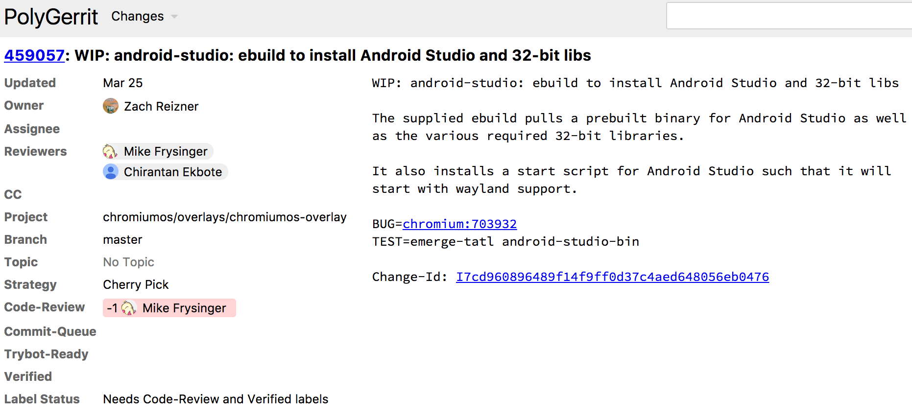
Task: Click the Mike Frysinger reviewer name
Action: (166, 152)
